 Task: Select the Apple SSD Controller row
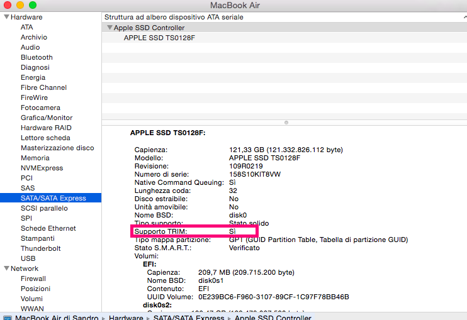point(284,28)
